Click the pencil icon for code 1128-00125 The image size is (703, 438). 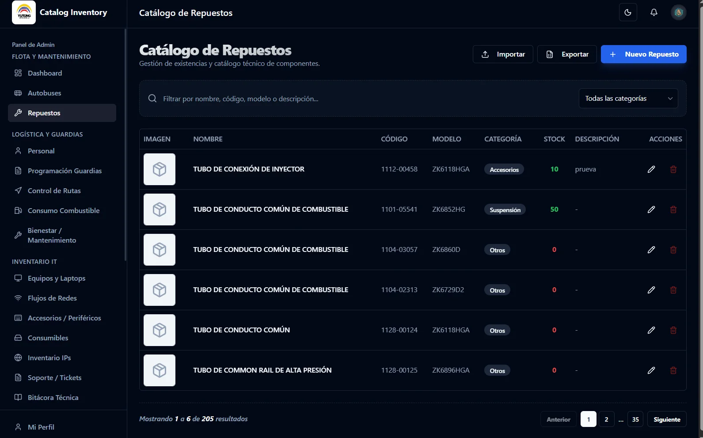651,370
